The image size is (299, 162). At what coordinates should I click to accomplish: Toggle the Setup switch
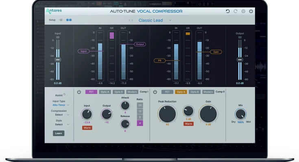(x=61, y=19)
